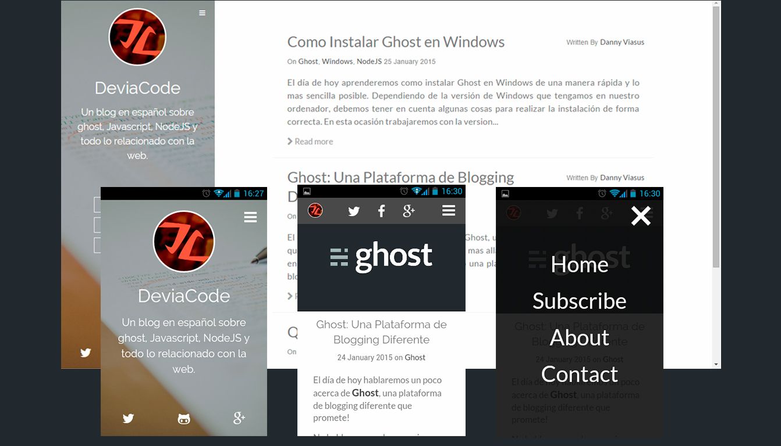This screenshot has height=446, width=781.
Task: Open the GitHub cat icon on the 16:27 phone
Action: pyautogui.click(x=184, y=419)
